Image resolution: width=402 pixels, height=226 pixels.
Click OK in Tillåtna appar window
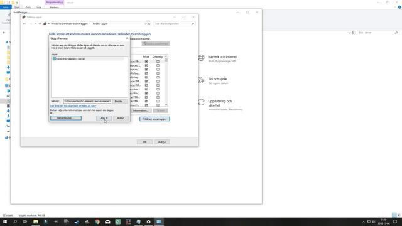click(x=144, y=142)
